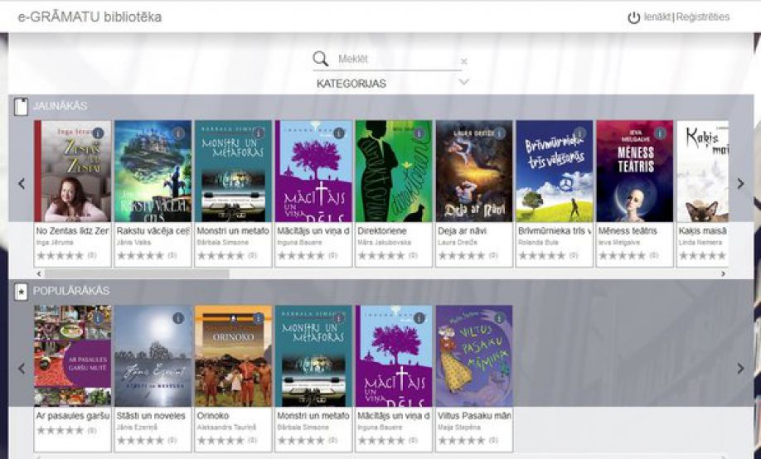Open info for Brīvmūrnieka trīs vēlēšanās
The image size is (761, 459).
579,133
